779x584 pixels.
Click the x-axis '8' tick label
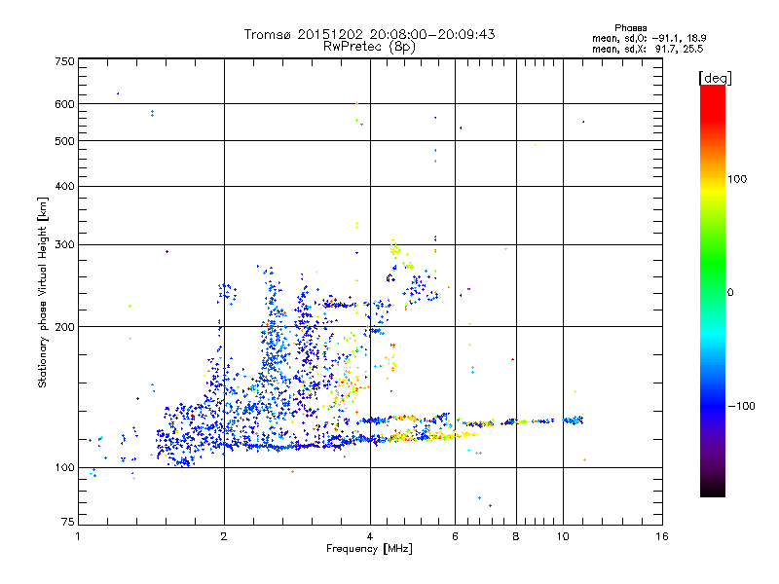point(516,537)
